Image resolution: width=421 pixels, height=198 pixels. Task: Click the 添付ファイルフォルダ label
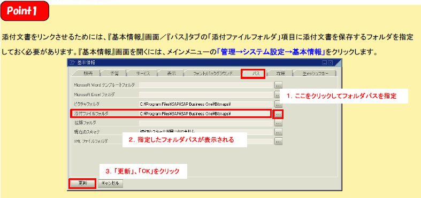pyautogui.click(x=91, y=114)
